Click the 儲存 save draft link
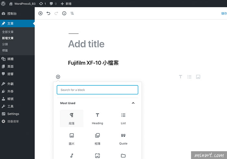Screen dimensions: 227x159 (224, 14)
